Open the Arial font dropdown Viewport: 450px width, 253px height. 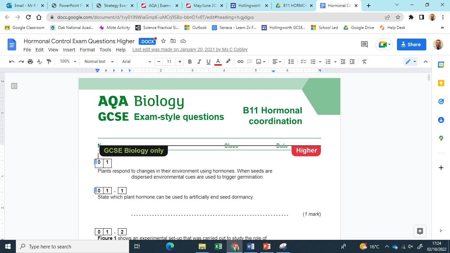tap(136, 62)
